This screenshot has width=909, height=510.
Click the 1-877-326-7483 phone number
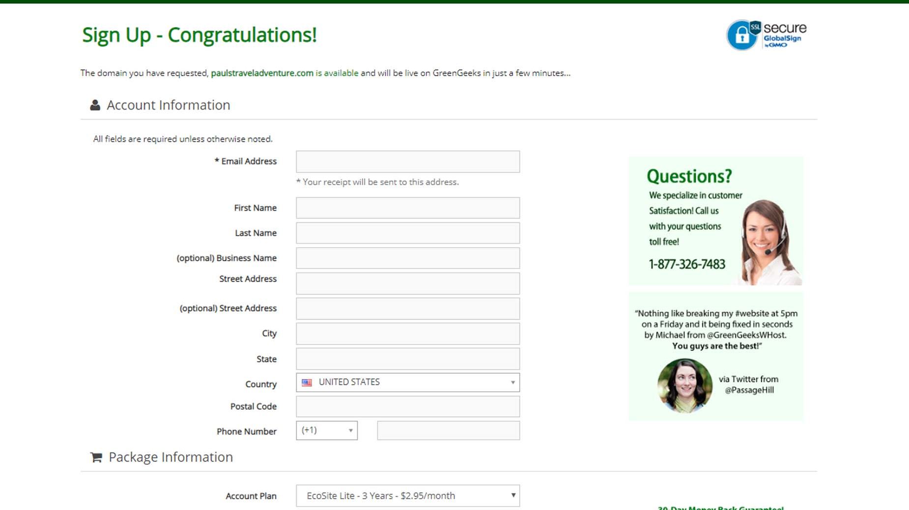(x=686, y=265)
